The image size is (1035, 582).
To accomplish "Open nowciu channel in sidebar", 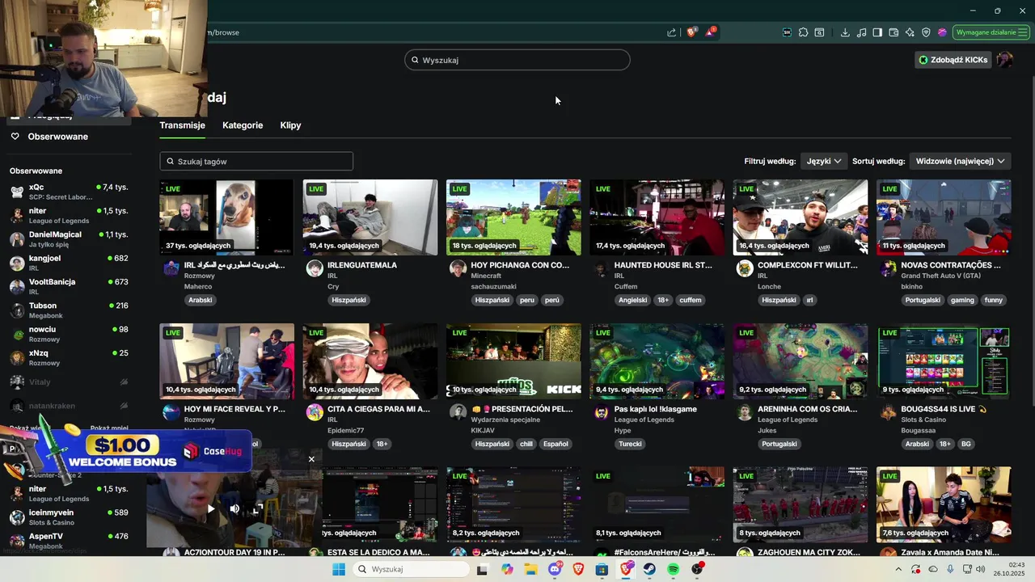I will point(69,334).
